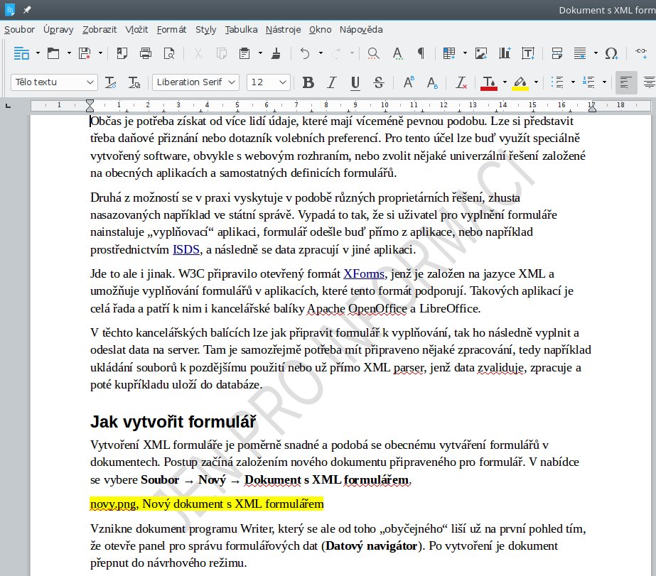Update the selected paragraph style
This screenshot has width=656, height=576.
pos(110,82)
